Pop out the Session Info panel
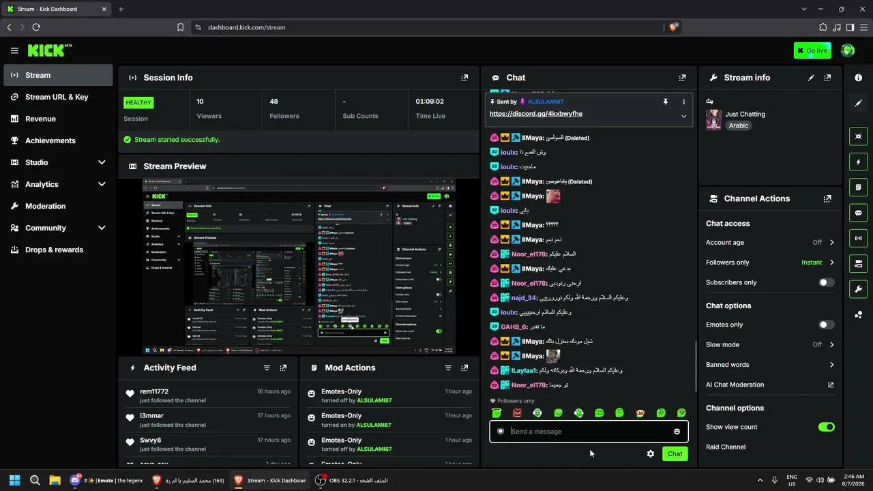This screenshot has width=873, height=491. (x=464, y=78)
